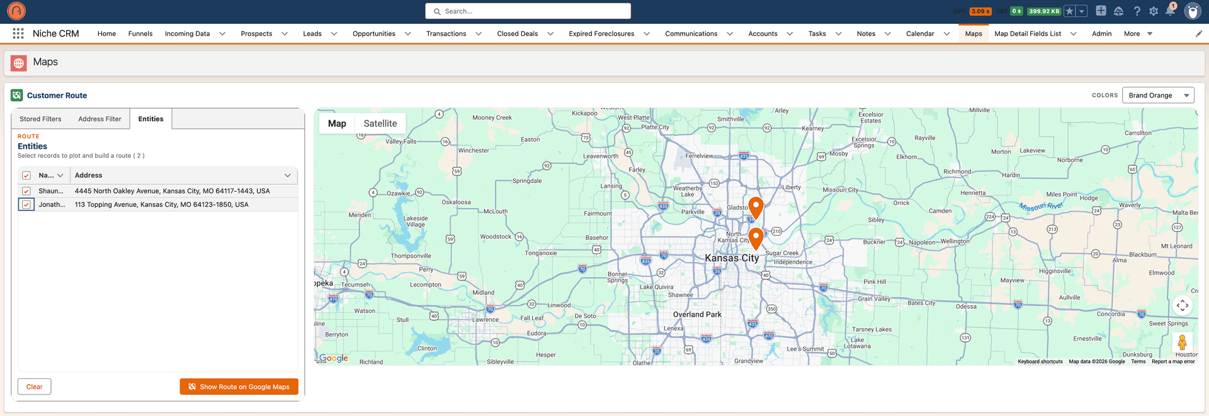Expand the Opportunities nav chevron
The height and width of the screenshot is (416, 1209).
click(407, 33)
